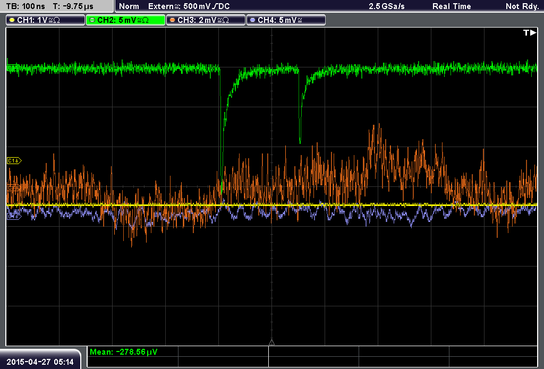The height and width of the screenshot is (369, 544).
Task: Click the 2015-04-27 05:14 date stamp
Action: pyautogui.click(x=40, y=362)
